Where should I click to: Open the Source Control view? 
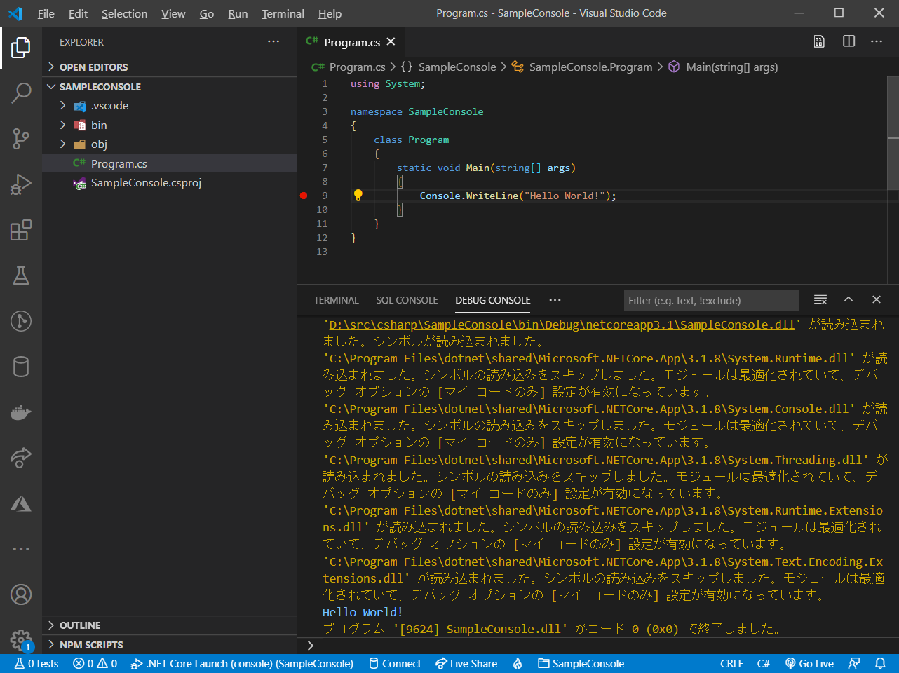pos(21,139)
